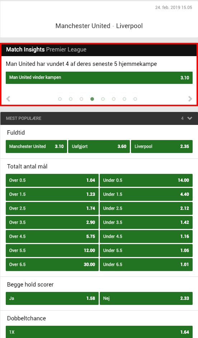Select Liverpool full-time odds 2.35
The height and width of the screenshot is (338, 198).
coord(162,147)
